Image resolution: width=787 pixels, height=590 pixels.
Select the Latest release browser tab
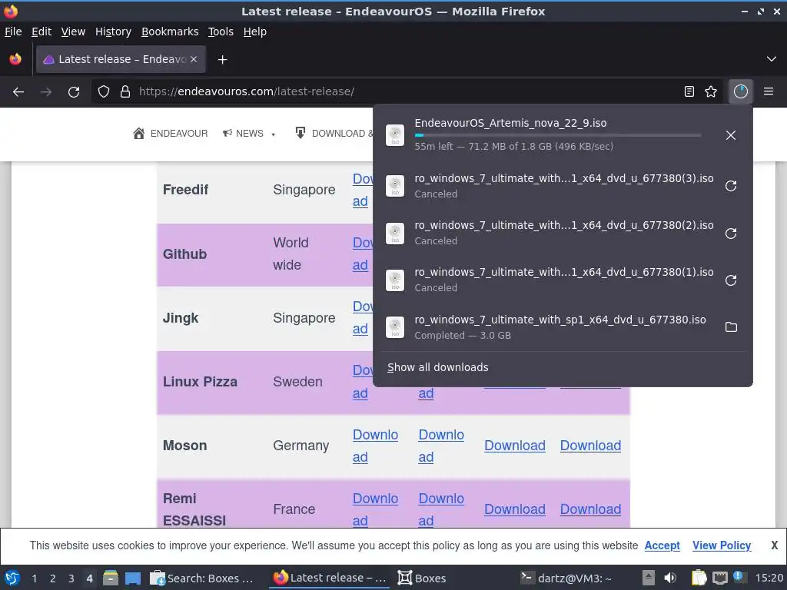[121, 59]
